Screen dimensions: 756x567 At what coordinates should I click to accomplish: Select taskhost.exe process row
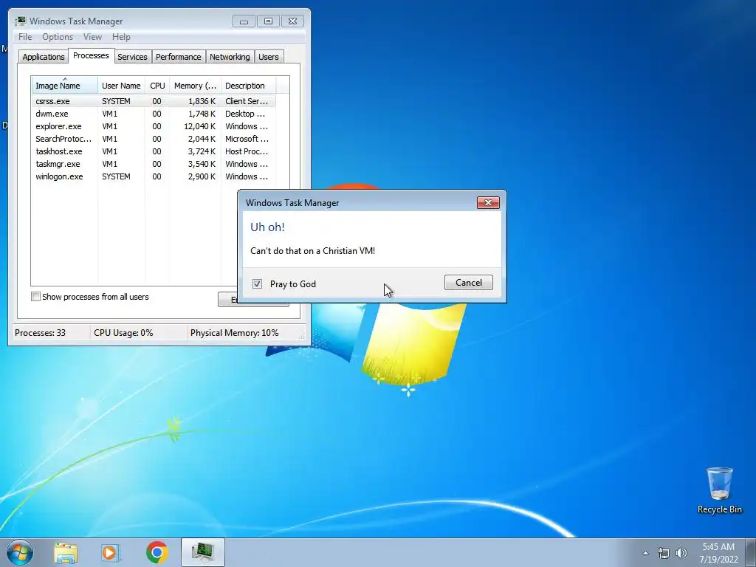pos(154,151)
